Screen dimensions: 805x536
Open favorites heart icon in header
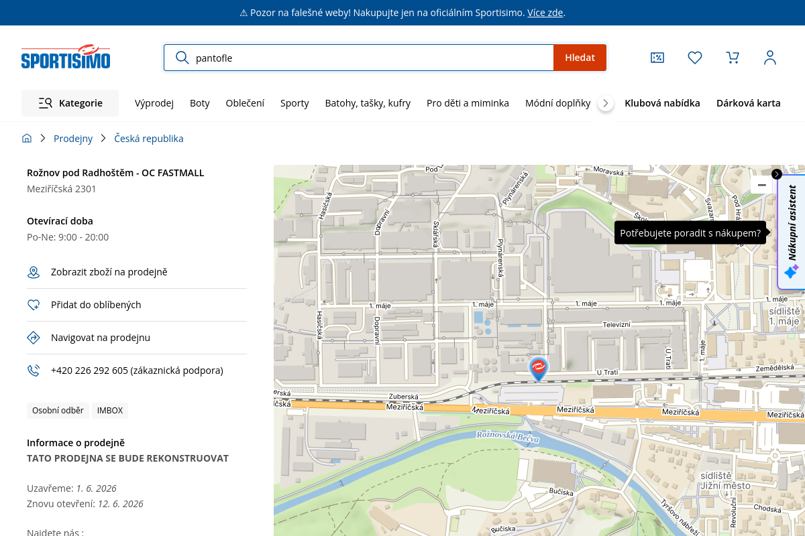click(x=695, y=58)
